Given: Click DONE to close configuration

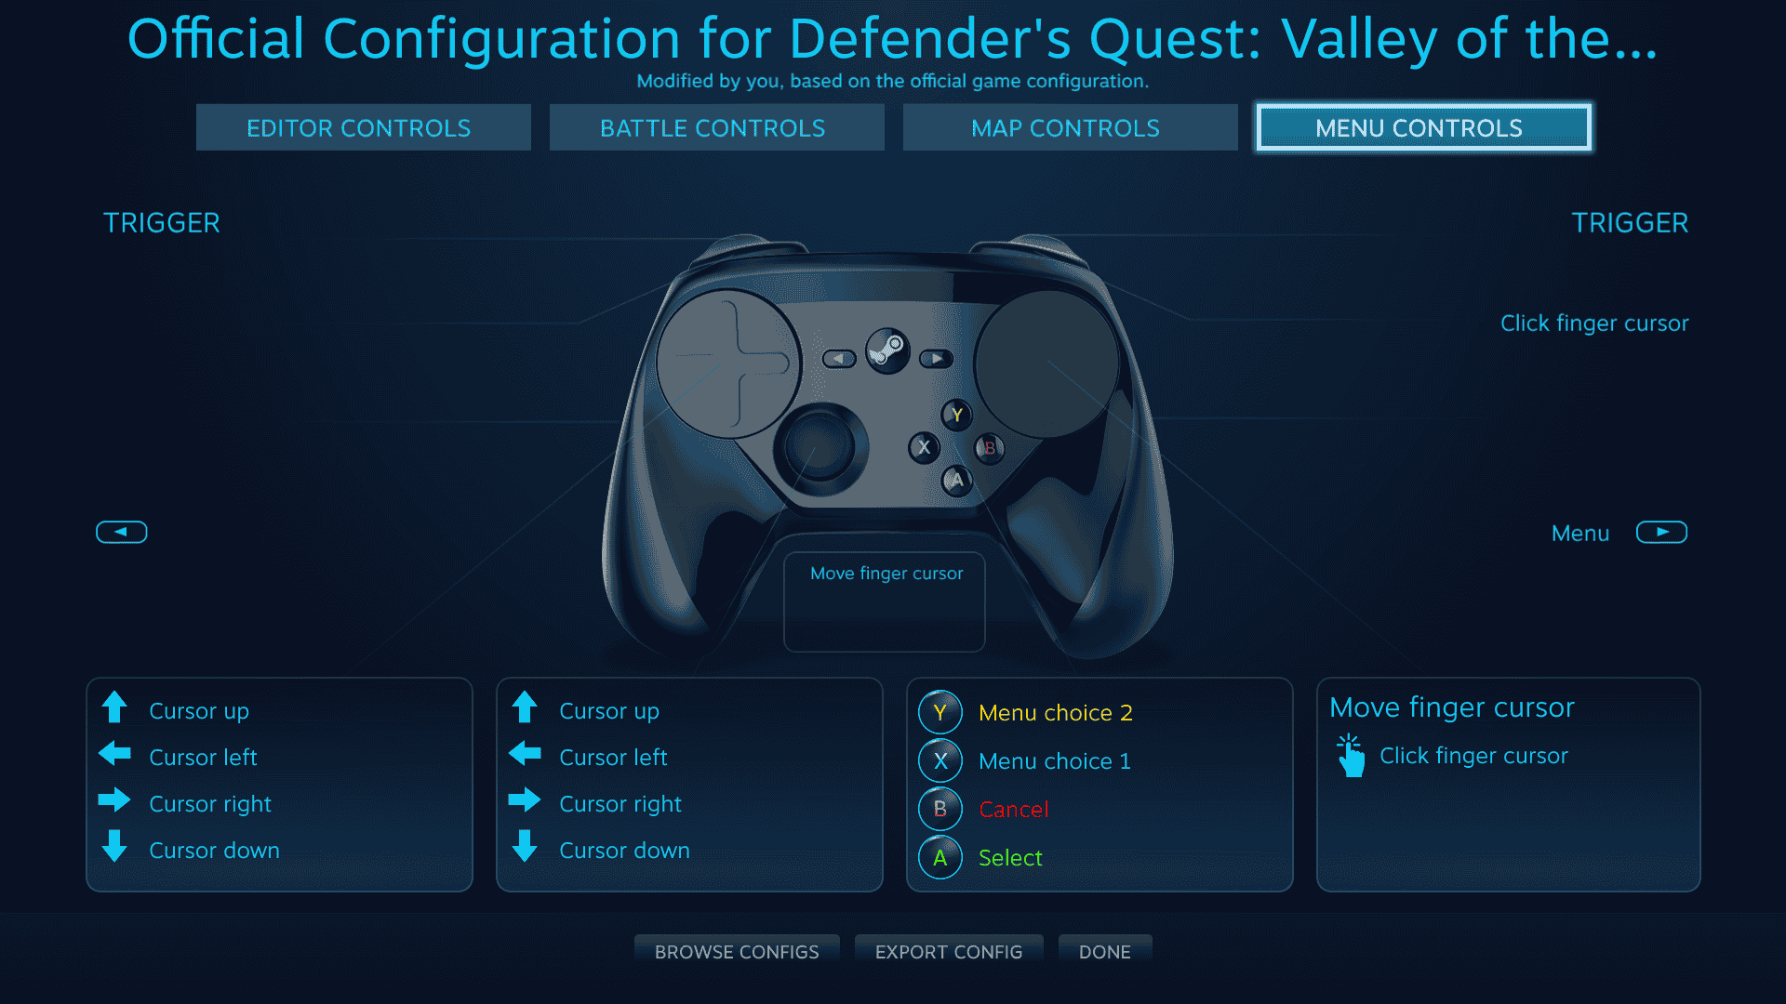Looking at the screenshot, I should 1101,951.
